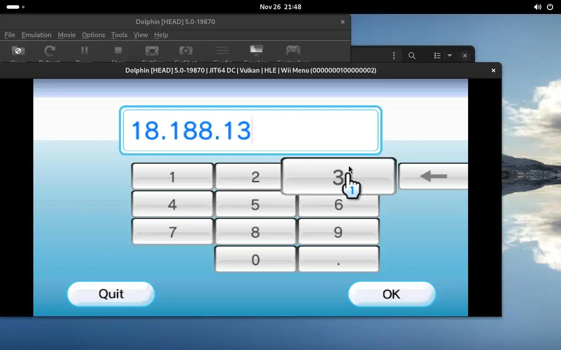Tap the period key on keypad
Image resolution: width=561 pixels, height=350 pixels.
pos(338,259)
